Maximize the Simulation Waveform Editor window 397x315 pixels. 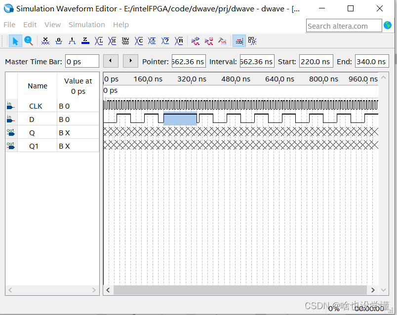pos(351,8)
